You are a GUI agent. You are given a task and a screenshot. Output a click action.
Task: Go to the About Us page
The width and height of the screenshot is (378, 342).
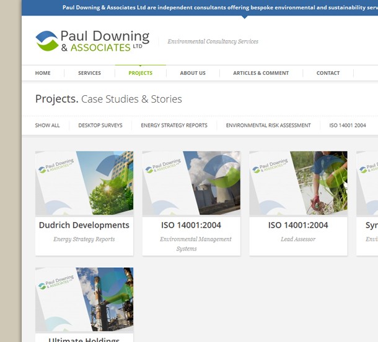193,73
